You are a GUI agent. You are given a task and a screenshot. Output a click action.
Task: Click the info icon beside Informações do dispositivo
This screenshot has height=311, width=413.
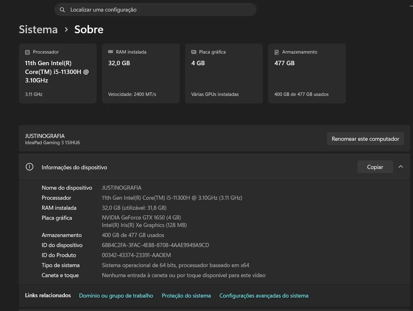(x=29, y=167)
